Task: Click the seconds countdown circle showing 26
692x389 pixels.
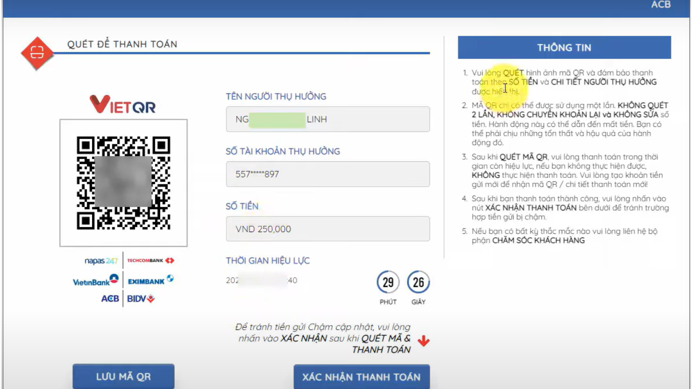Action: point(418,282)
